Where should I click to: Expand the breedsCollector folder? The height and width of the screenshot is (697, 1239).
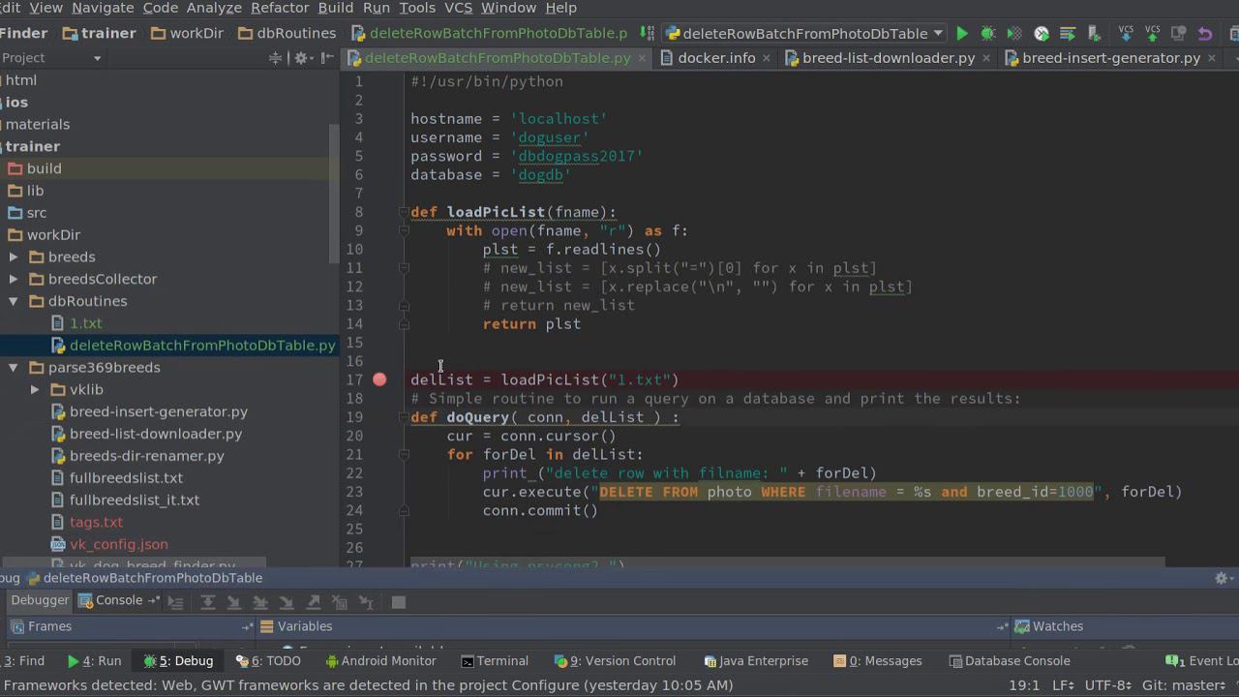point(14,279)
